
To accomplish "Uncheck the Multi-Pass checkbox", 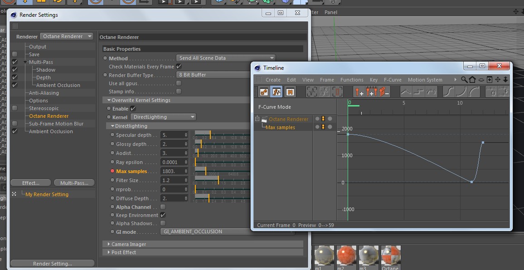I will [15, 62].
